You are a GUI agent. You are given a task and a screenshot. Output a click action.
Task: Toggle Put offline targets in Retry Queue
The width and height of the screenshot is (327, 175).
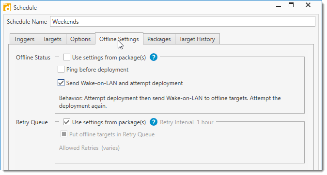[64, 134]
